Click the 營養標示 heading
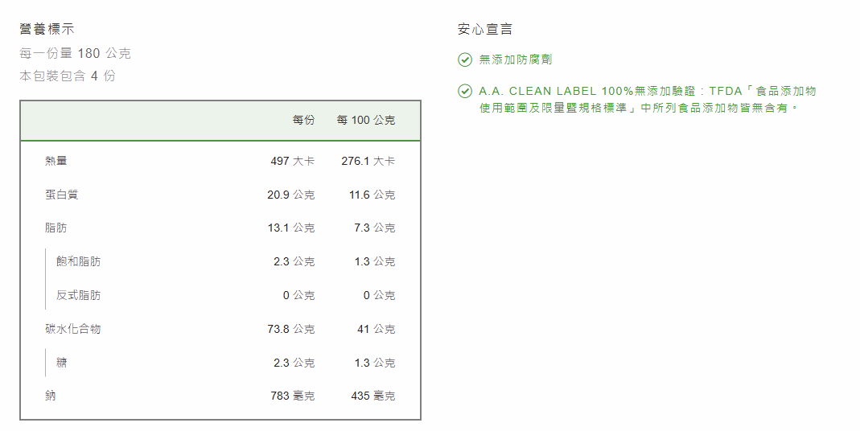Image resolution: width=860 pixels, height=431 pixels. coord(47,30)
